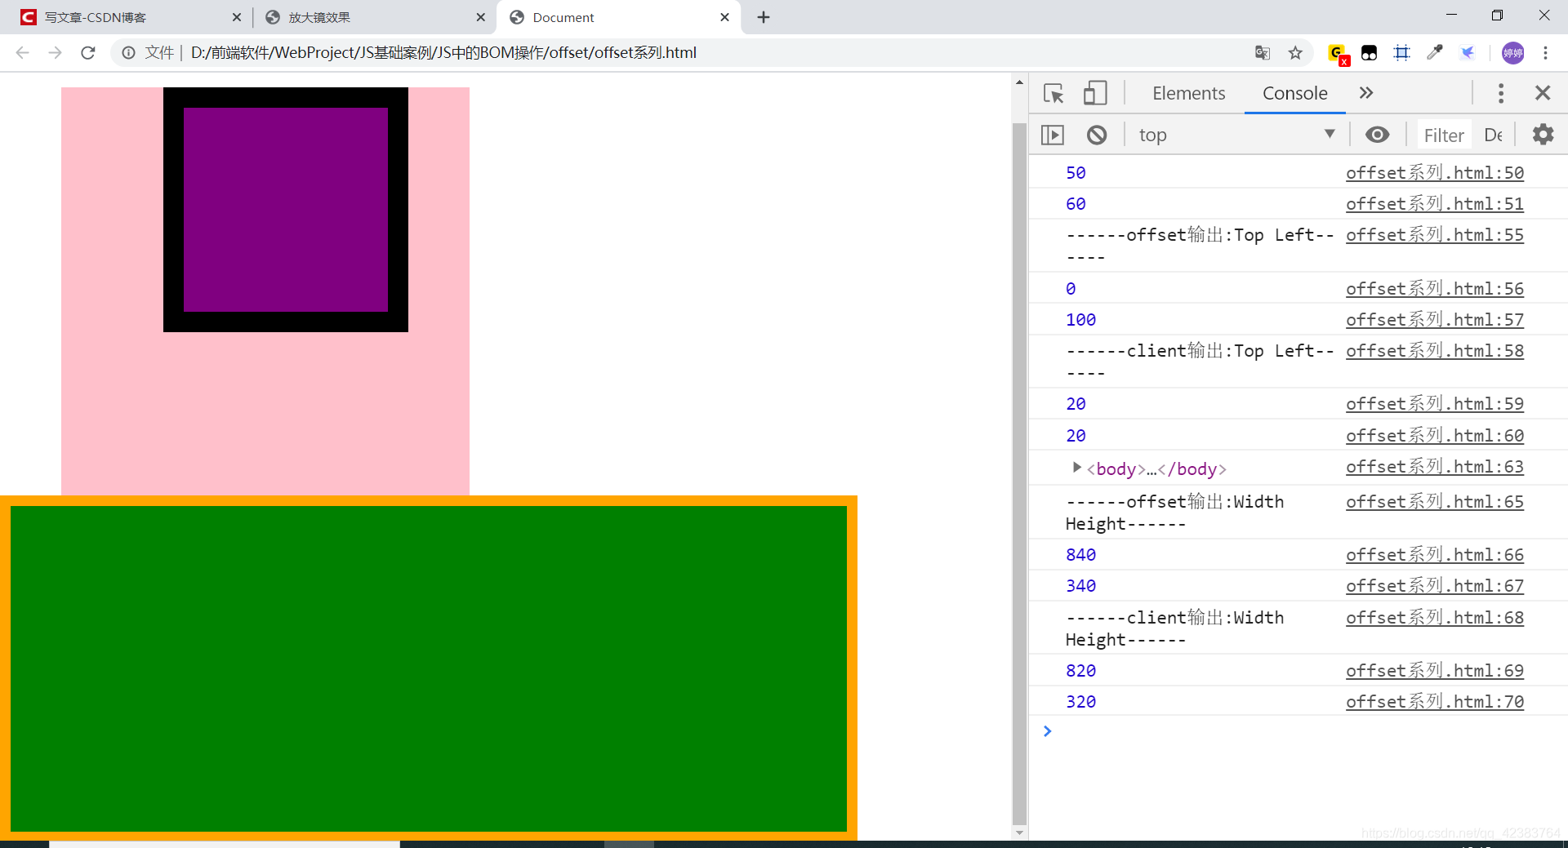
Task: Select the Inspect Element tool
Action: tap(1054, 93)
